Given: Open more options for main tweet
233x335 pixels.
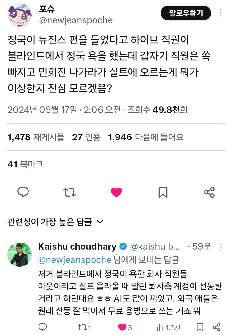Looking at the screenshot, I should click(x=221, y=13).
